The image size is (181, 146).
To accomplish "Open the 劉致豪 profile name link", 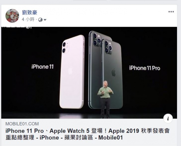I will [x=30, y=12].
